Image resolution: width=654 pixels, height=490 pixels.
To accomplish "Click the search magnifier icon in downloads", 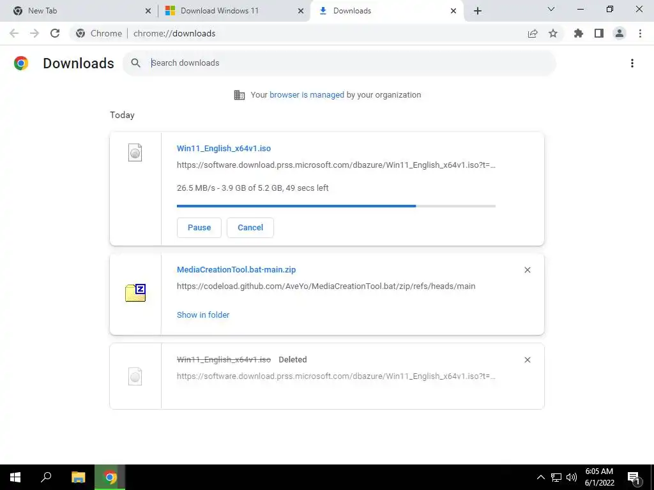I will point(135,63).
